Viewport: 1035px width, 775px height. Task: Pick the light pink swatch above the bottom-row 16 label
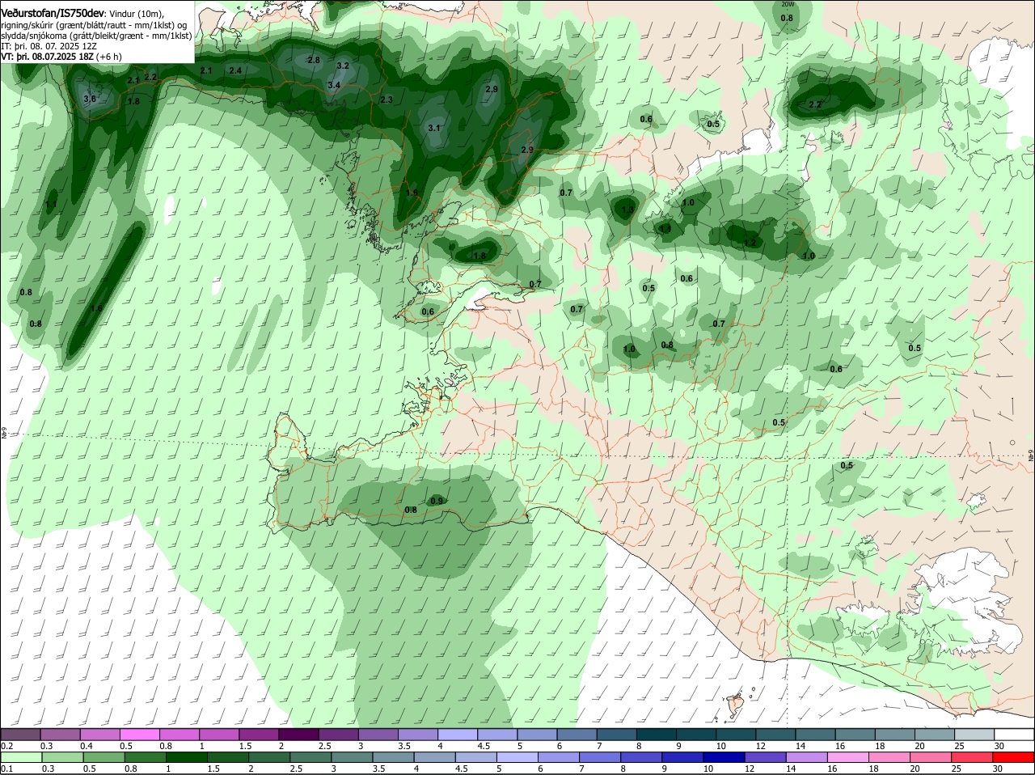(x=847, y=757)
